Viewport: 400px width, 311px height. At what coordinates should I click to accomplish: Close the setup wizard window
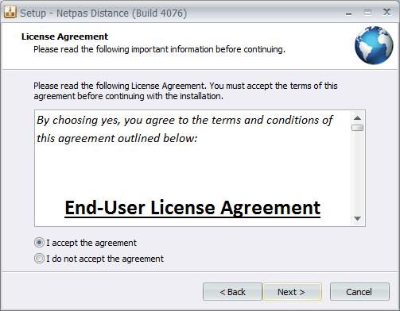click(x=386, y=12)
